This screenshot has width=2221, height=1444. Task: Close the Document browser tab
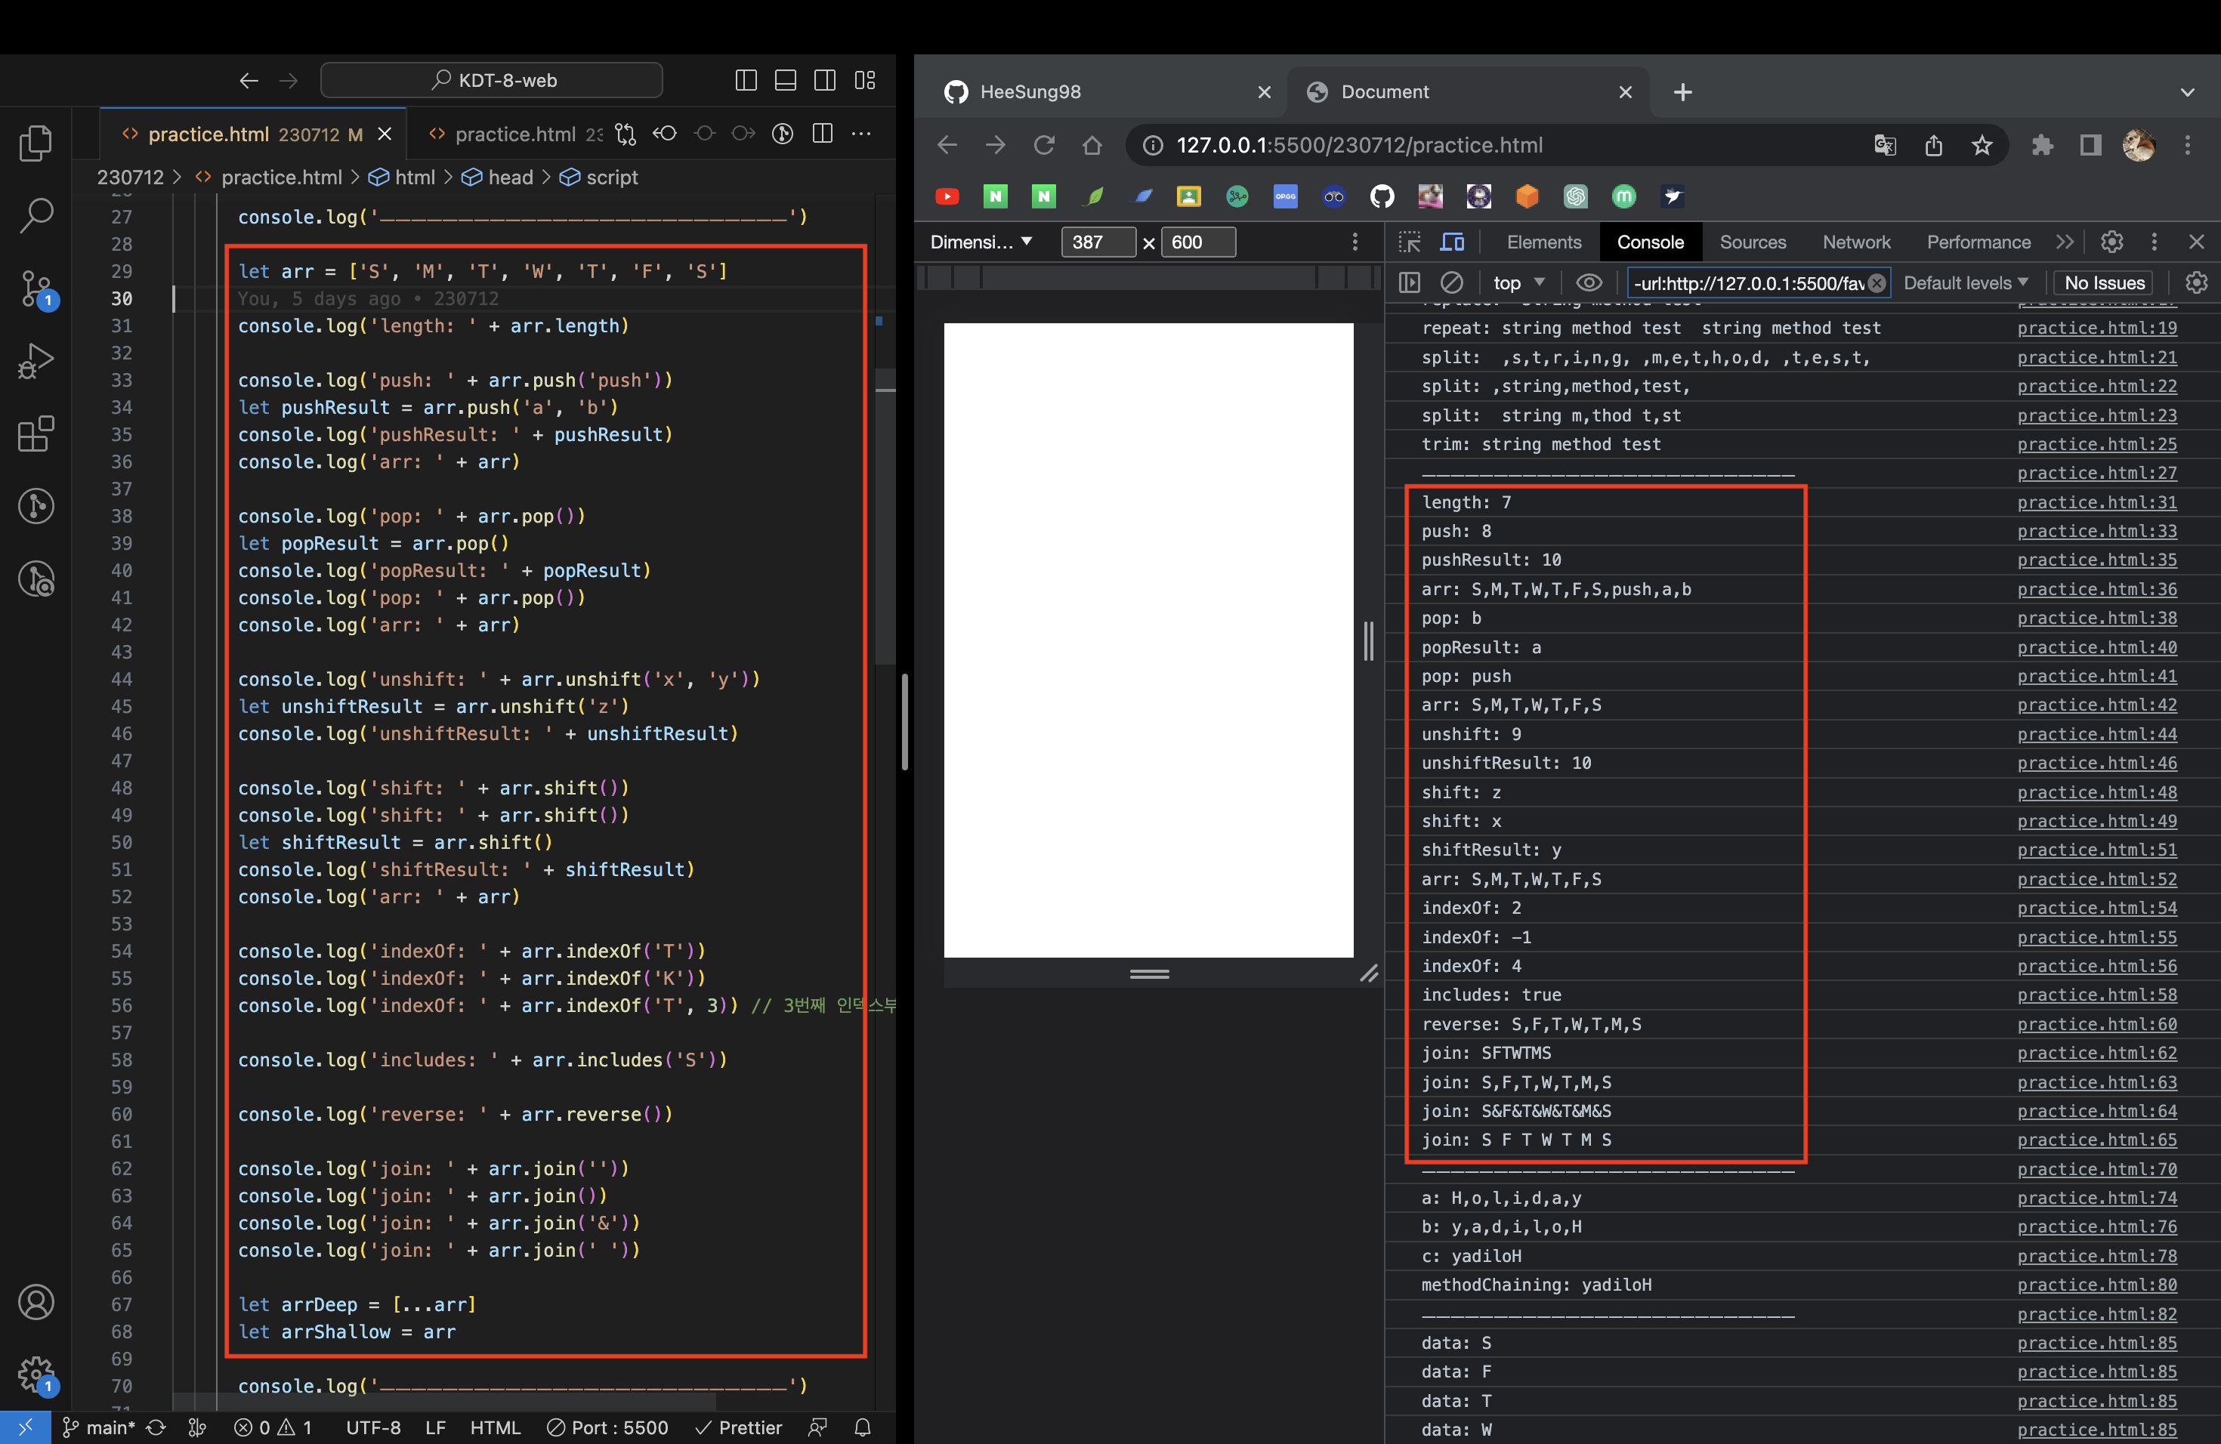click(1626, 91)
